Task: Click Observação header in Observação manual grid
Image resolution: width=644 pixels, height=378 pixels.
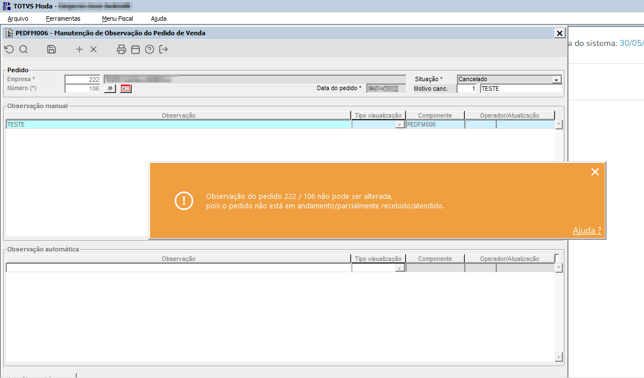Action: (179, 115)
